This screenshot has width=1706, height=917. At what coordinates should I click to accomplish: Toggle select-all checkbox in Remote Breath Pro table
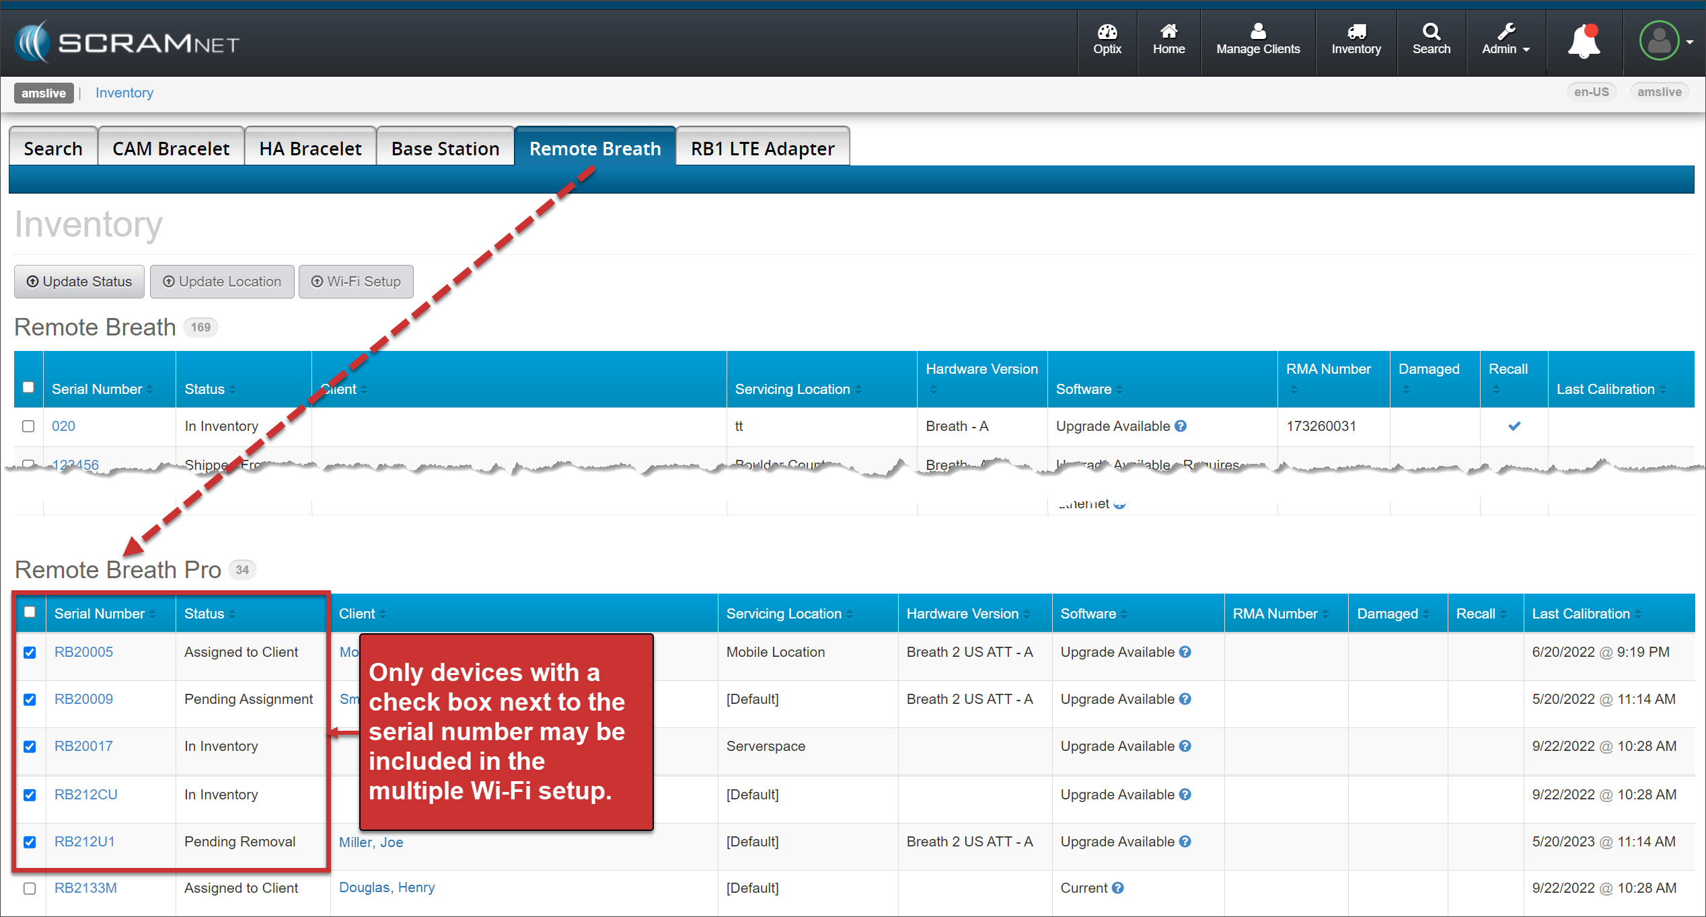point(30,612)
